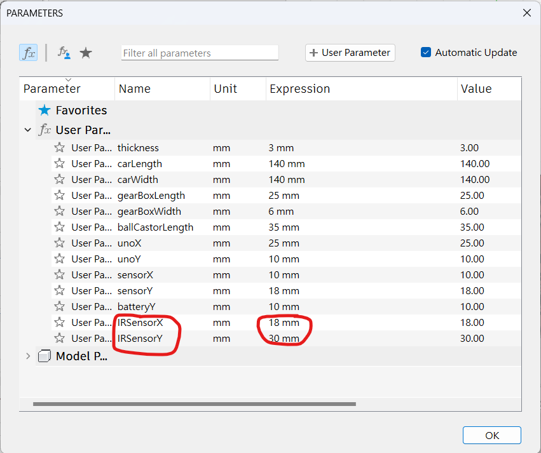
Task: Mark gearBoxWidth as favorite with star
Action: point(59,211)
